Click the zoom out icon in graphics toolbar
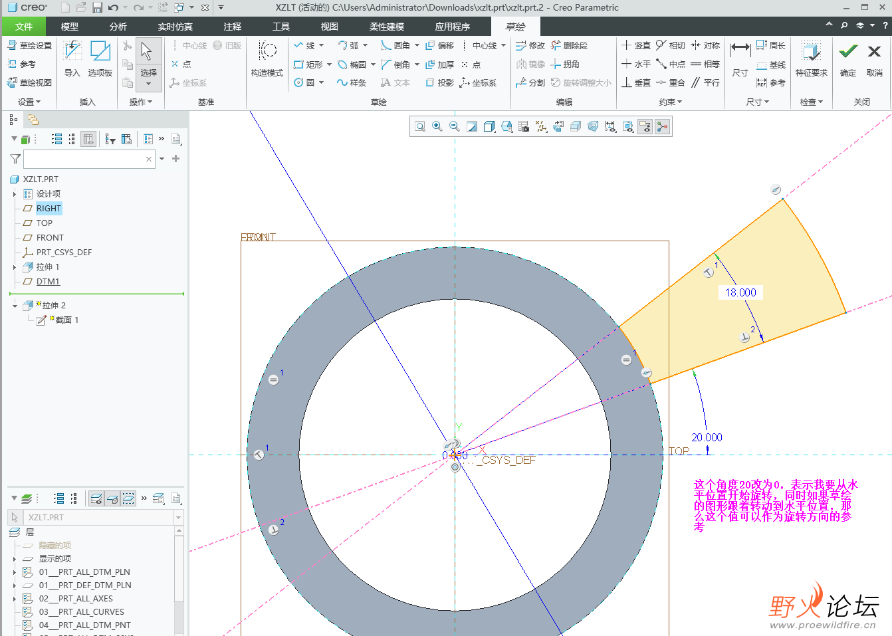Screen dimensions: 892x636 tap(455, 126)
